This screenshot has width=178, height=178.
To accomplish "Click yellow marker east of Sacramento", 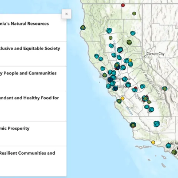I will coord(130,60).
